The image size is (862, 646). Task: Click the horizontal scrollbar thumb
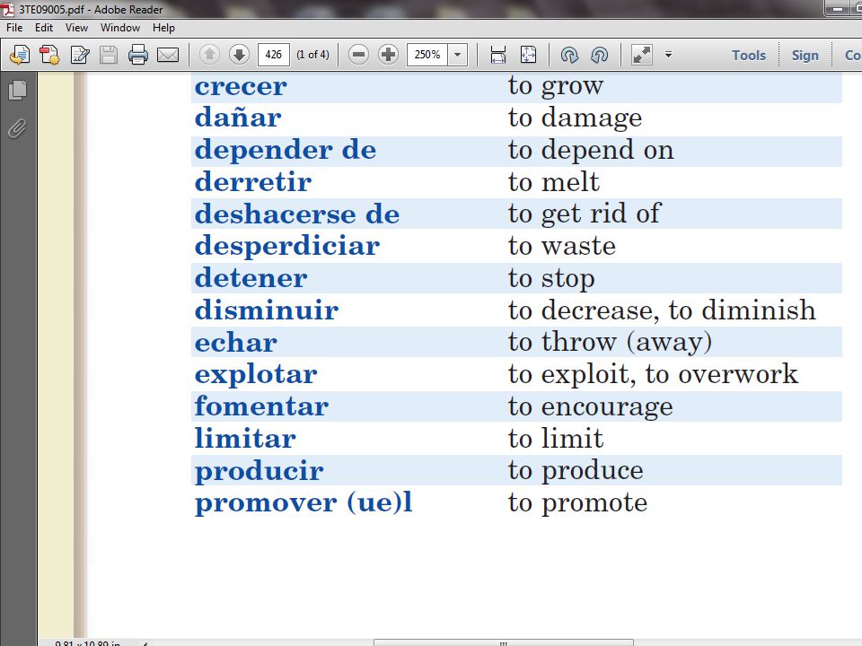504,642
